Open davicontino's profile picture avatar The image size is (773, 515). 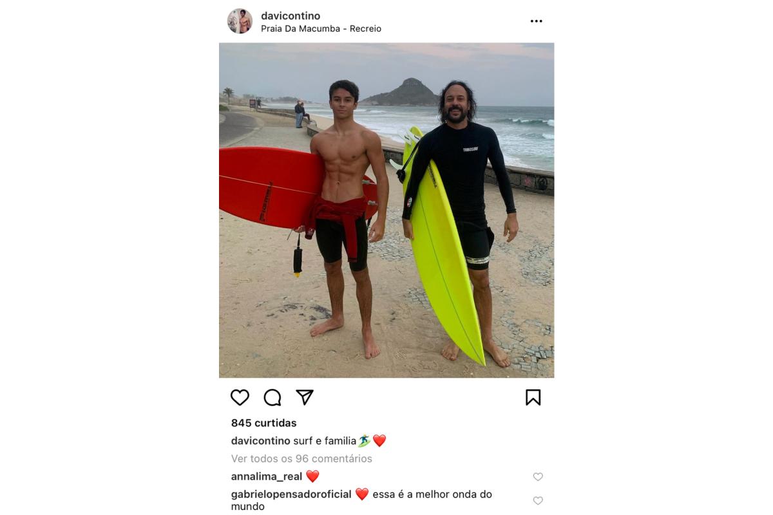(240, 21)
